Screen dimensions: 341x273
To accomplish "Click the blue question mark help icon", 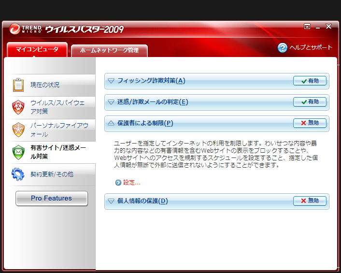I will tap(283, 48).
